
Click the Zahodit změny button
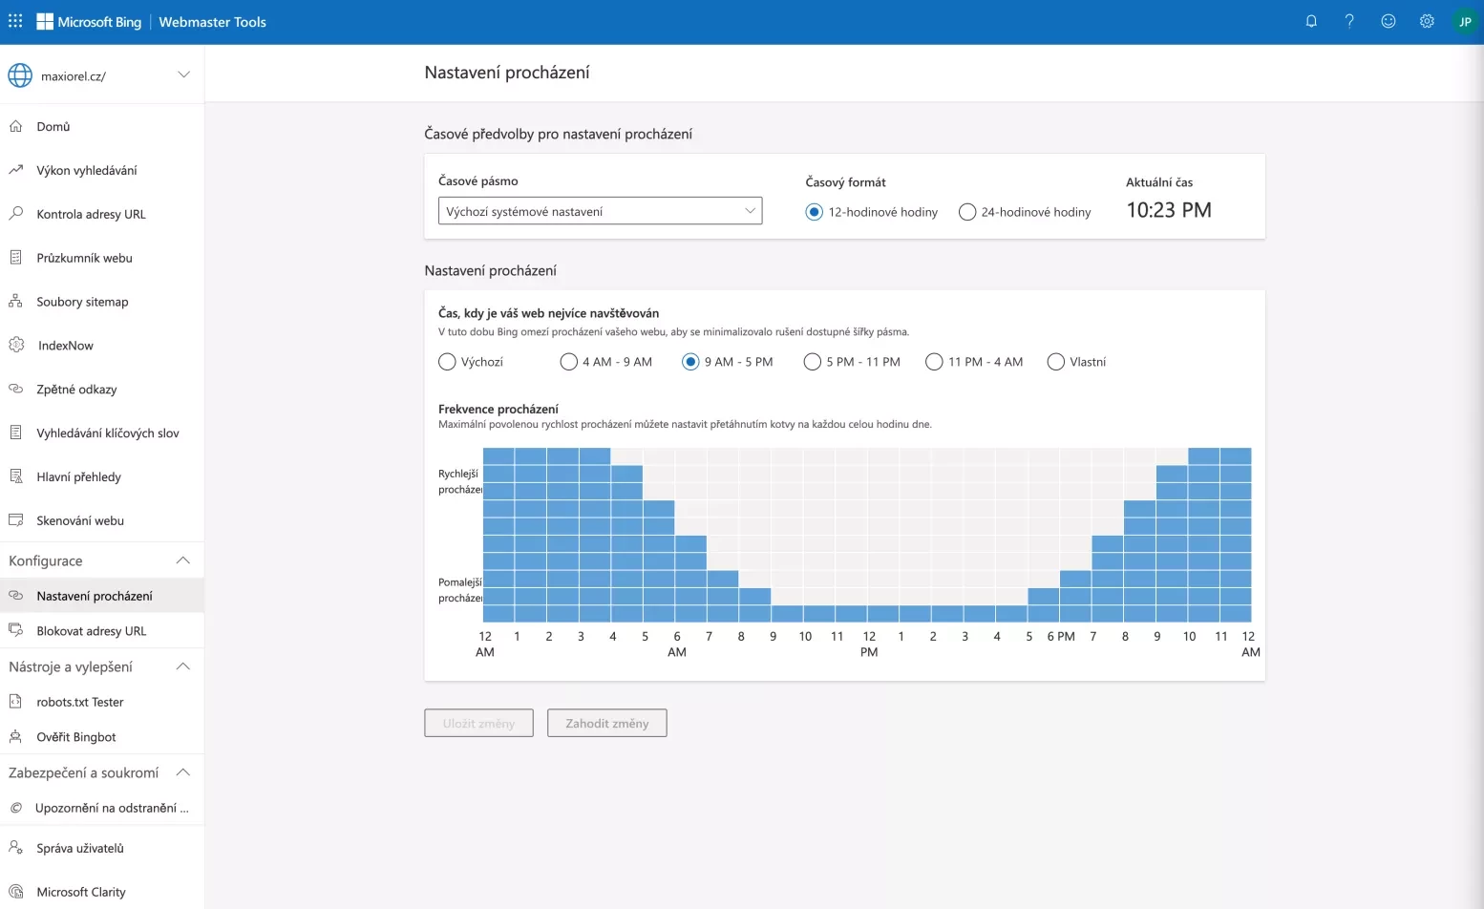[x=606, y=723]
